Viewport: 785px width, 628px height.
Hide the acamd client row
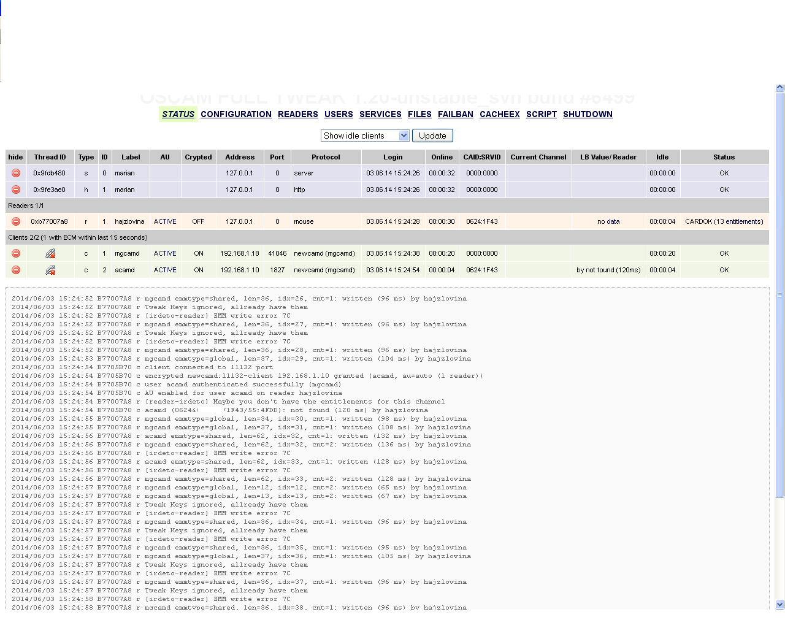[x=16, y=270]
